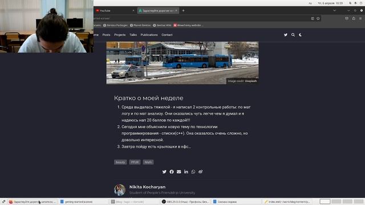The height and width of the screenshot is (205, 365).
Task: Share the post on Facebook
Action: pos(172,172)
